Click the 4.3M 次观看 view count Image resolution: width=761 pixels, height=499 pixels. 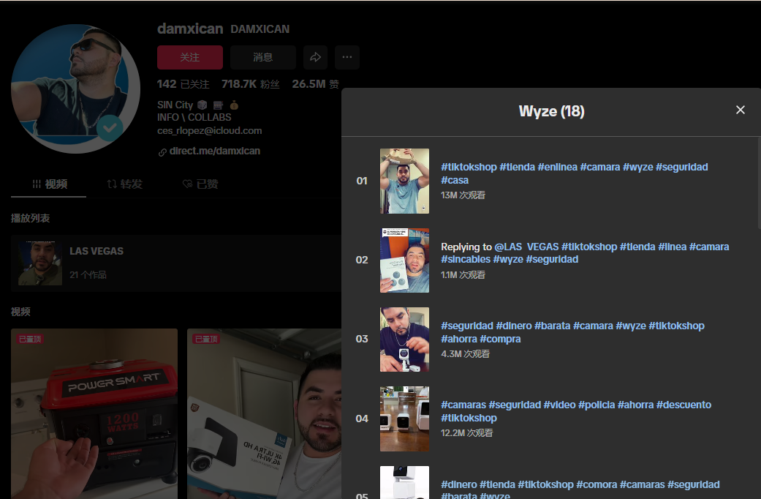466,354
